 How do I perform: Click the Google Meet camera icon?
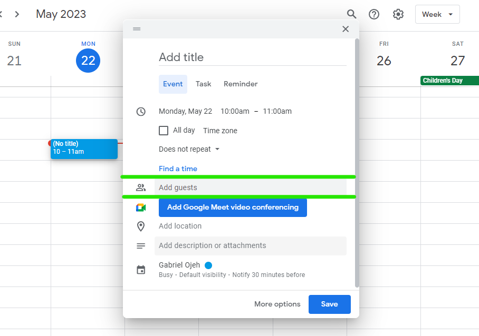pos(141,207)
